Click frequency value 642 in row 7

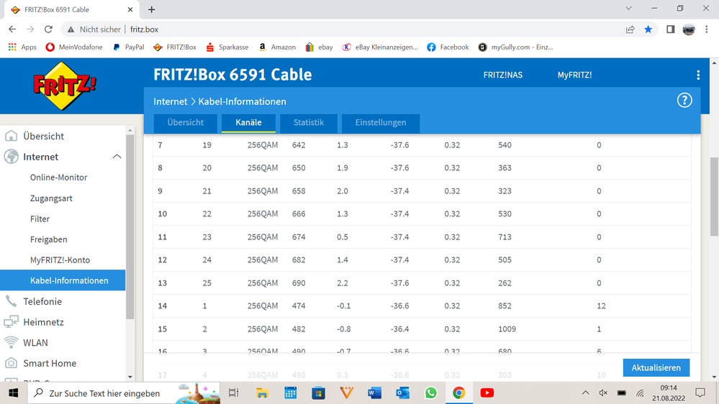pyautogui.click(x=299, y=145)
